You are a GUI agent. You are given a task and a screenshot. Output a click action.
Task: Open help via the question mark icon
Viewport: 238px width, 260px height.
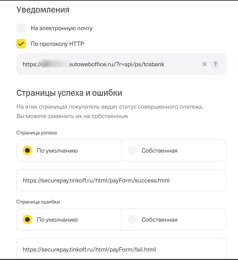pyautogui.click(x=215, y=64)
